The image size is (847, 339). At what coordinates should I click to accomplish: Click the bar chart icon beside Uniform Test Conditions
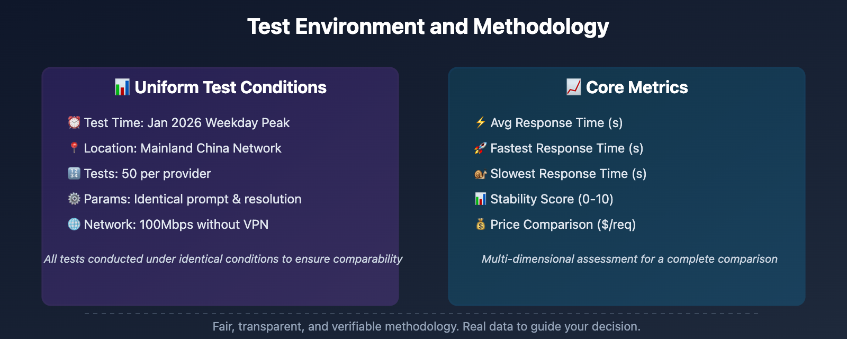pyautogui.click(x=122, y=87)
